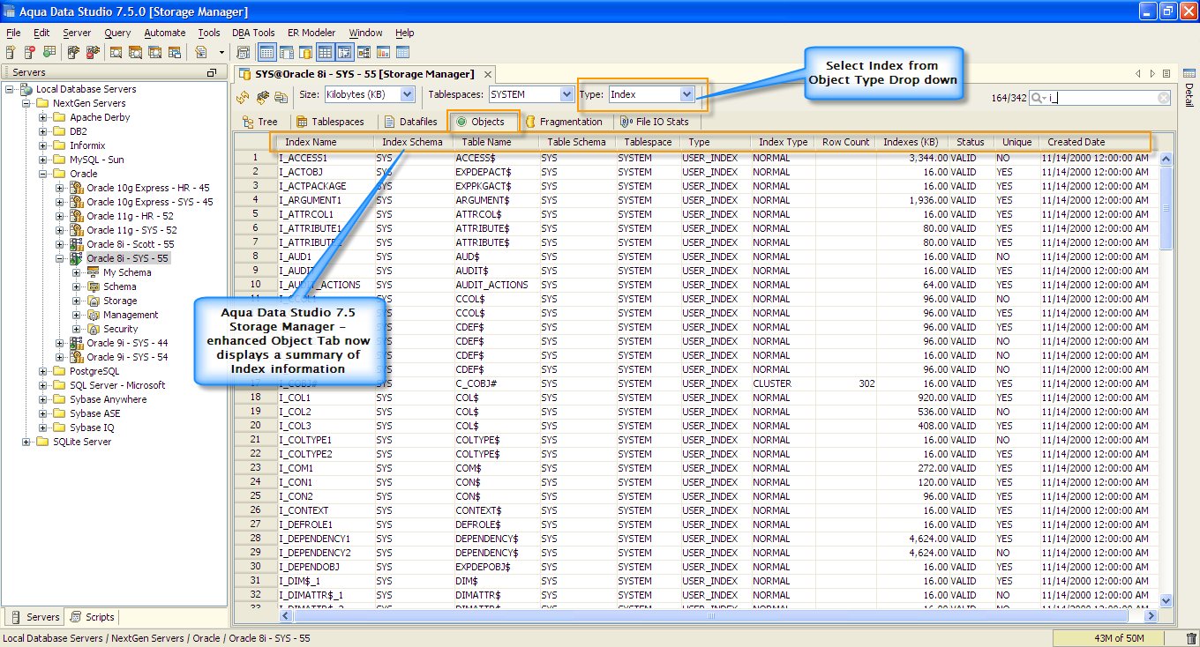The width and height of the screenshot is (1200, 647).
Task: Click the magnifier icon in search box
Action: pyautogui.click(x=1038, y=98)
